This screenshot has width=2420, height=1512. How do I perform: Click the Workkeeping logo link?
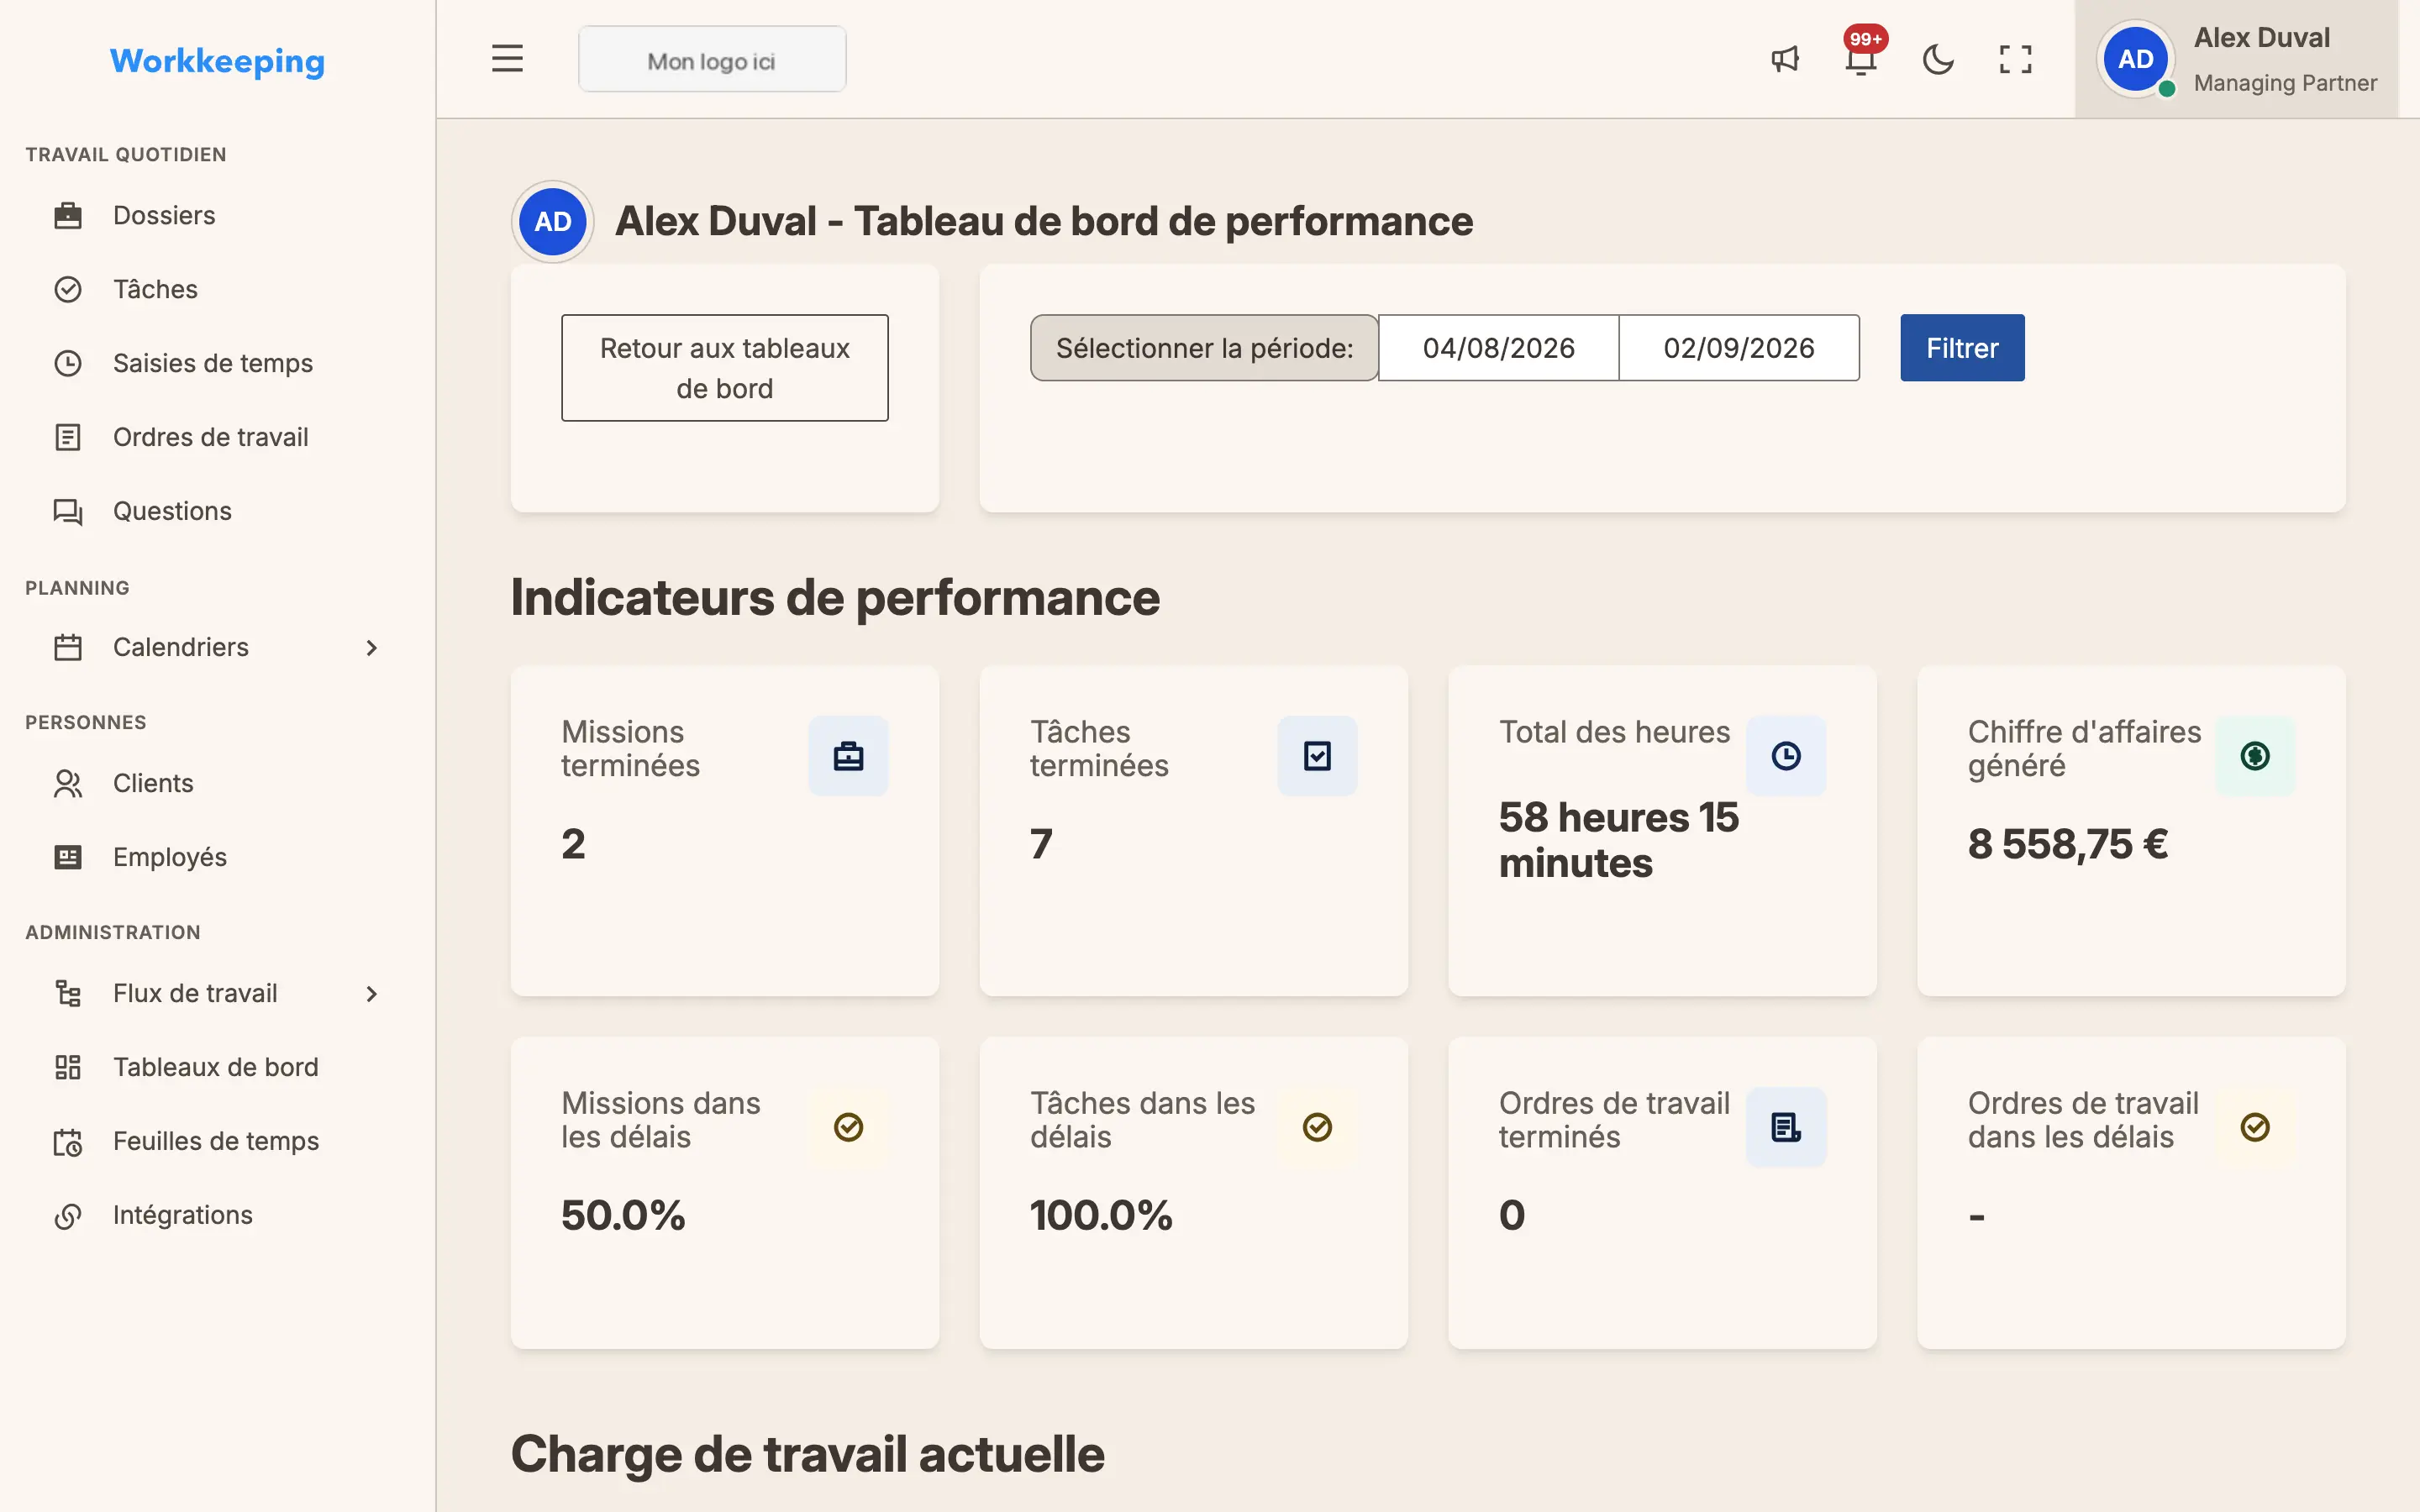(x=217, y=61)
